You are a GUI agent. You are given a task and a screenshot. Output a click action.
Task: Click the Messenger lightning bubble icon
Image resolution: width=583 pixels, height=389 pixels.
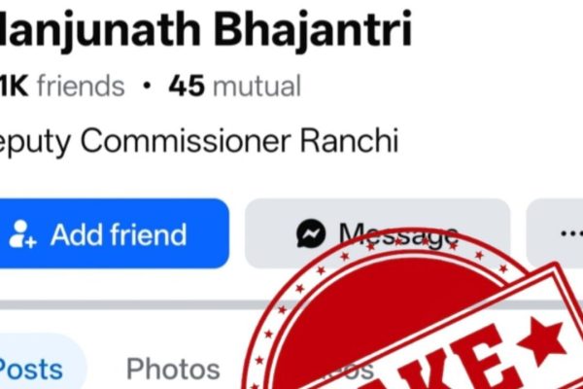(311, 233)
